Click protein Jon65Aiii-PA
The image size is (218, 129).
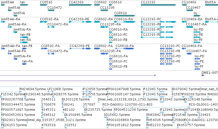pos(11,46)
